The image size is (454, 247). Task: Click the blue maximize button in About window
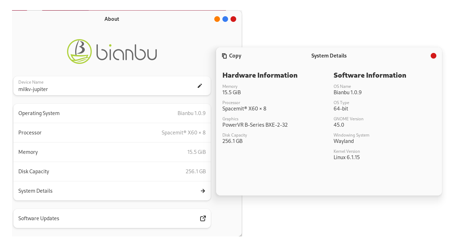[x=225, y=19]
